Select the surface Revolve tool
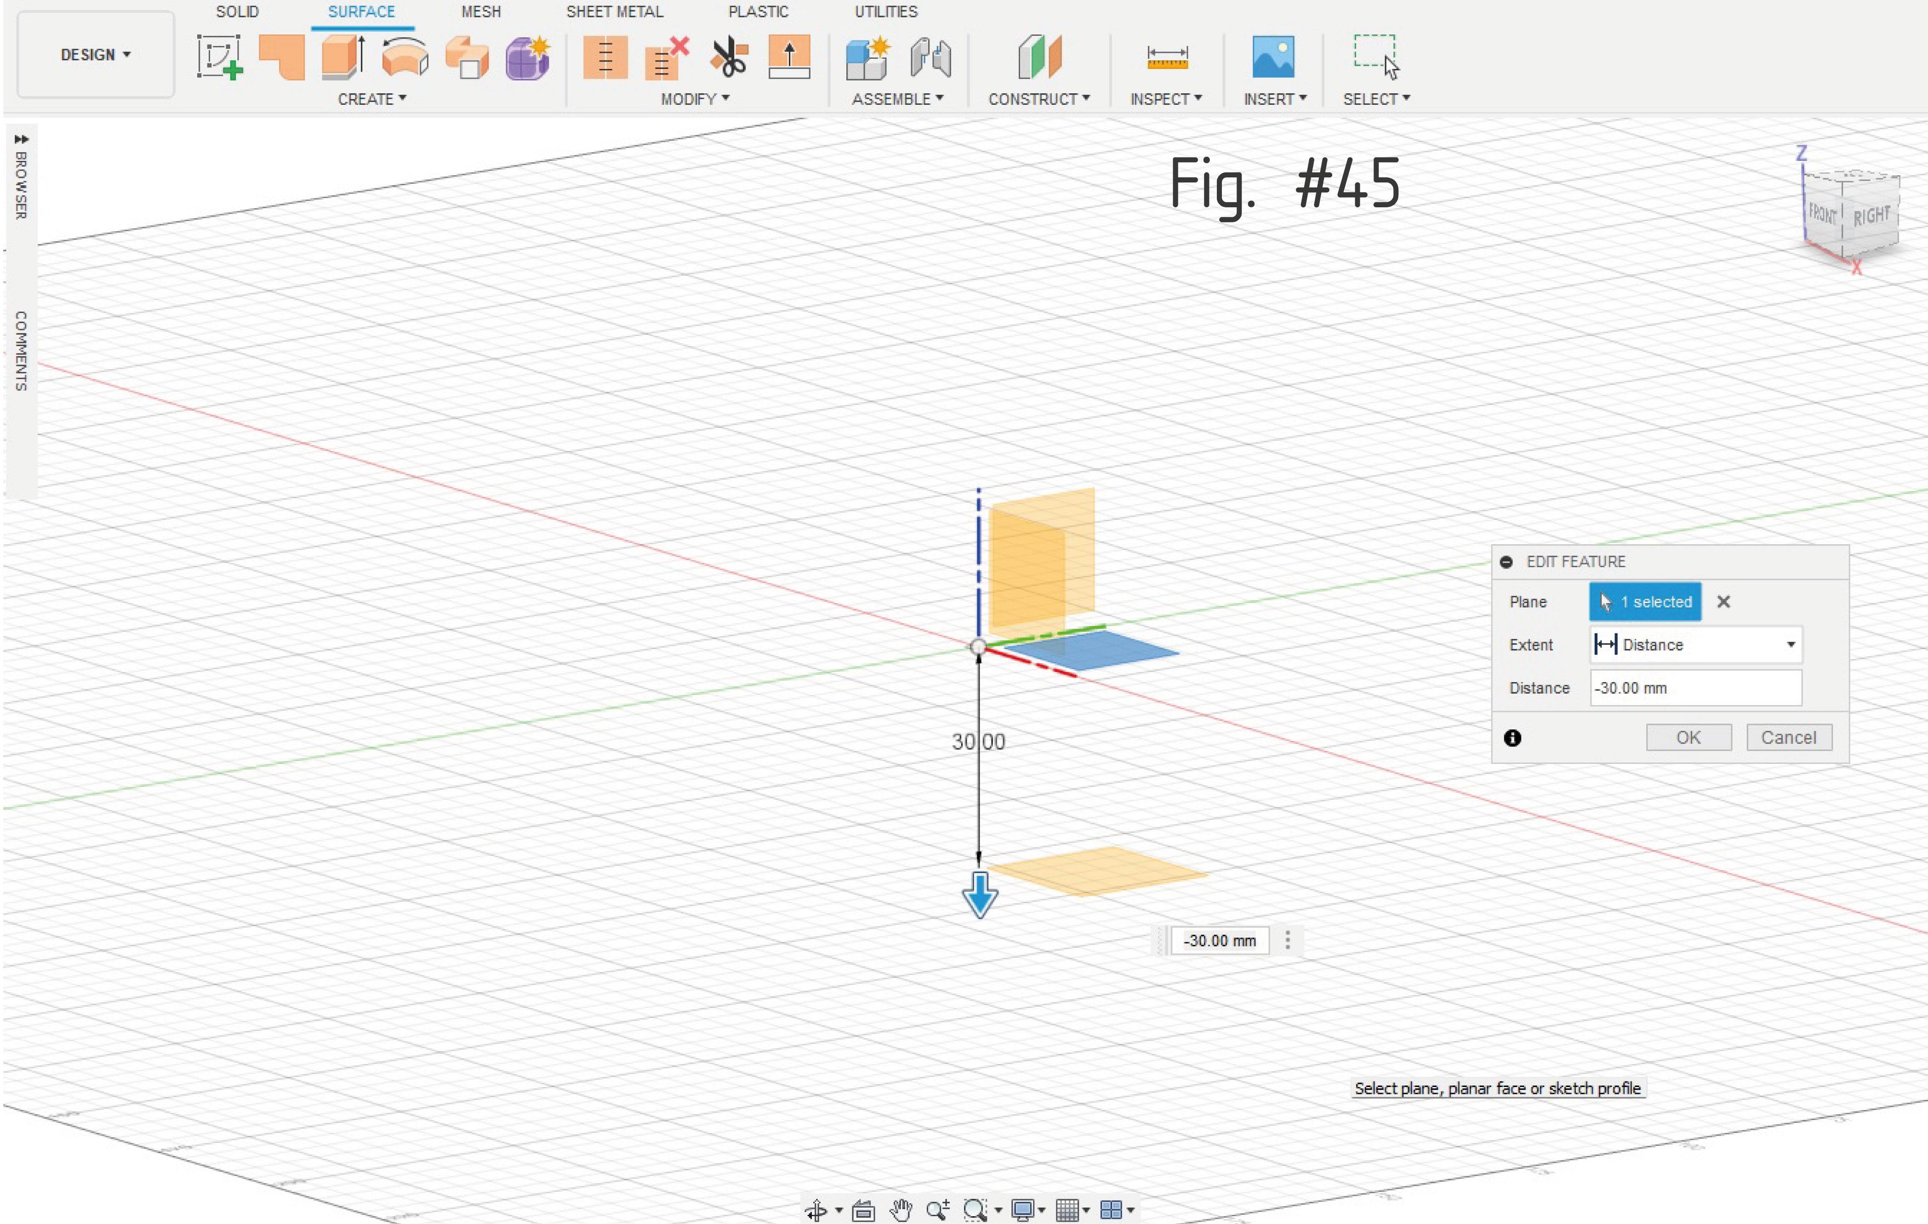Image resolution: width=1928 pixels, height=1224 pixels. click(x=405, y=57)
